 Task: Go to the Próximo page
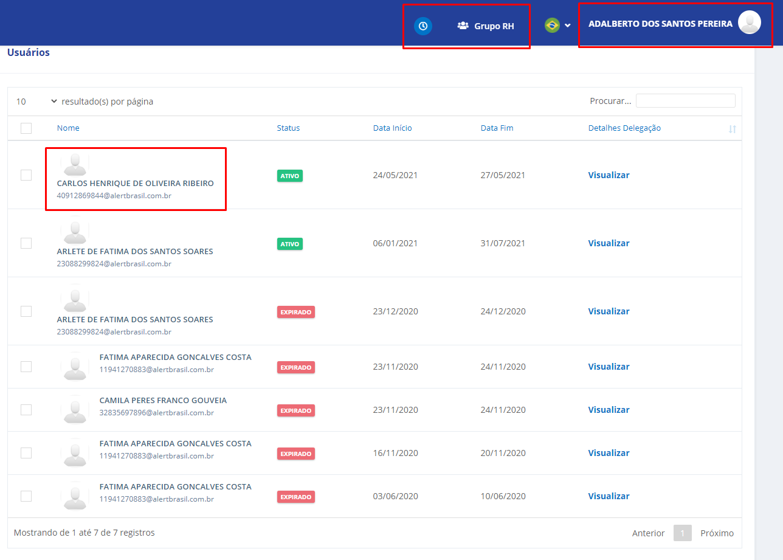click(717, 533)
